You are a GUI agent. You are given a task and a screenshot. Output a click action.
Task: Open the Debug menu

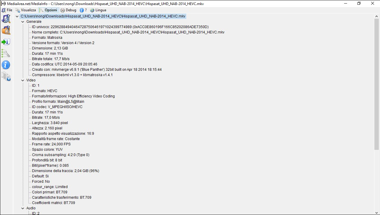click(x=69, y=10)
